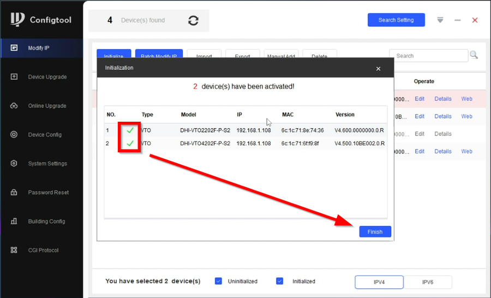Click the Version column header
Image resolution: width=491 pixels, height=298 pixels.
pyautogui.click(x=345, y=115)
